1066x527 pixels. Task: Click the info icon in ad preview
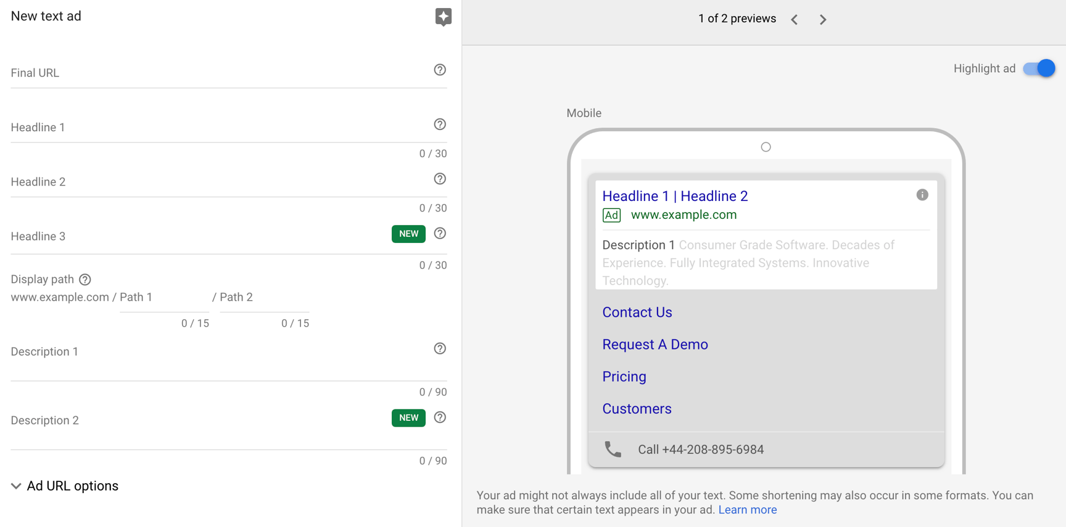point(922,195)
